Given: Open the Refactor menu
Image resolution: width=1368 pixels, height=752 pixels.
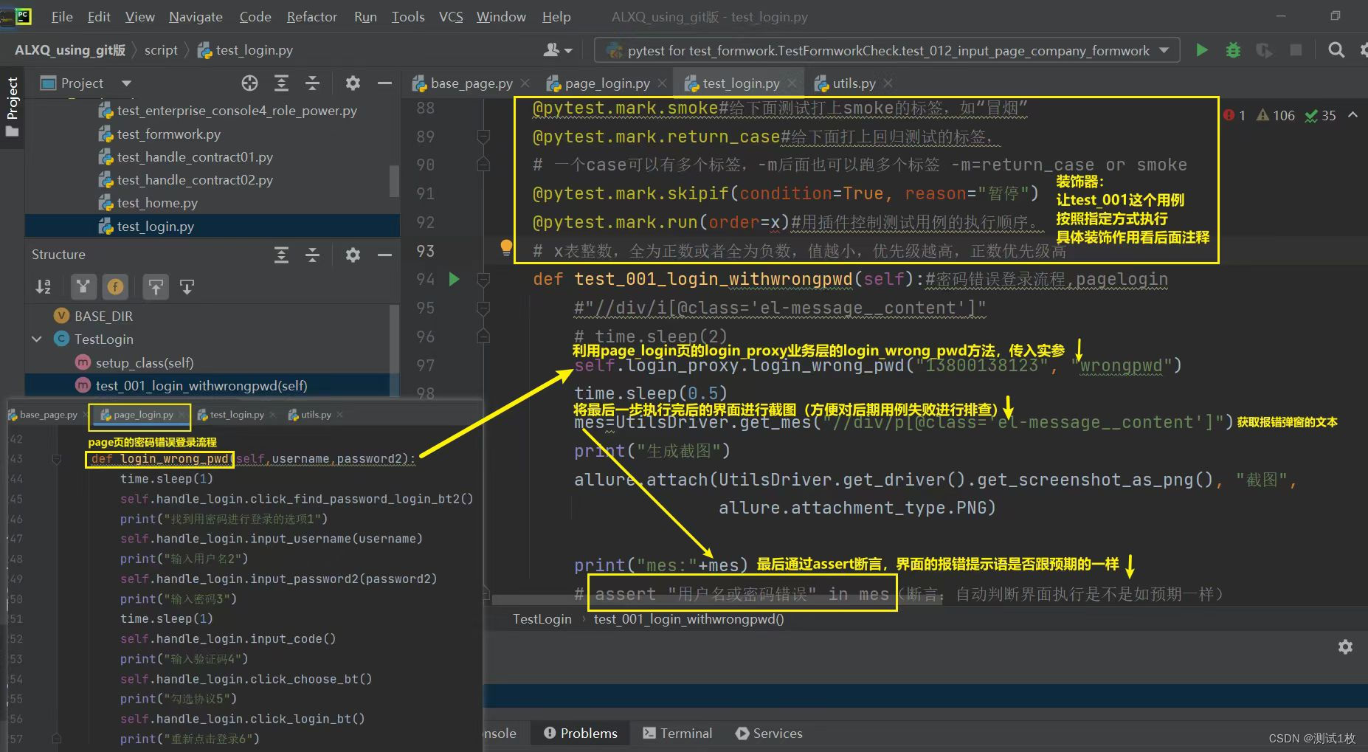Looking at the screenshot, I should (312, 16).
